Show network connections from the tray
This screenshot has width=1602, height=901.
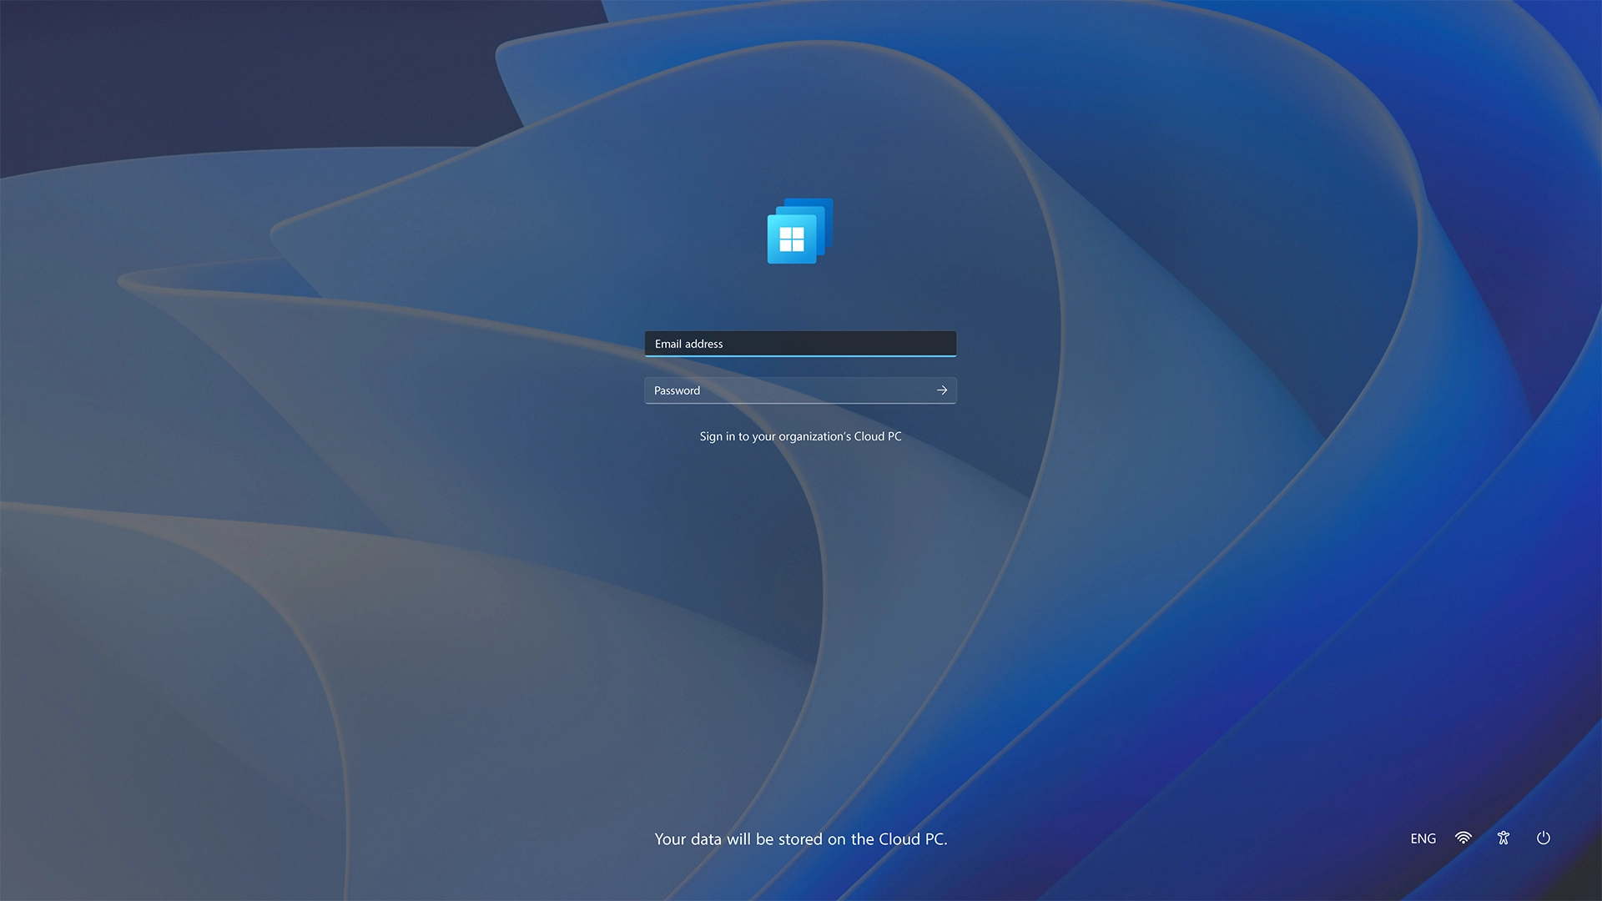[x=1463, y=838]
